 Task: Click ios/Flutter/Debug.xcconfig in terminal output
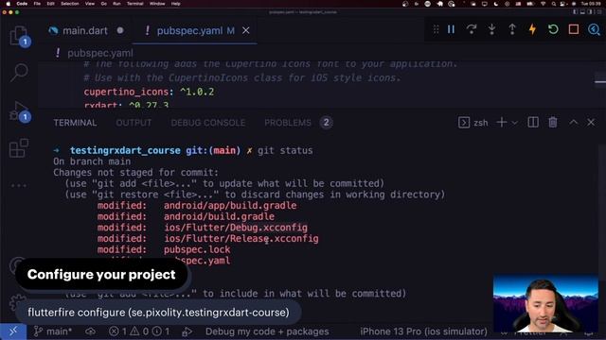[x=236, y=228]
